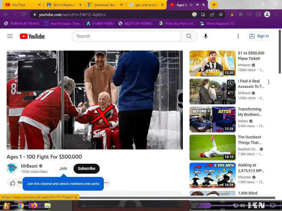Open Chrome from the taskbar
The width and height of the screenshot is (282, 211).
pos(20,206)
